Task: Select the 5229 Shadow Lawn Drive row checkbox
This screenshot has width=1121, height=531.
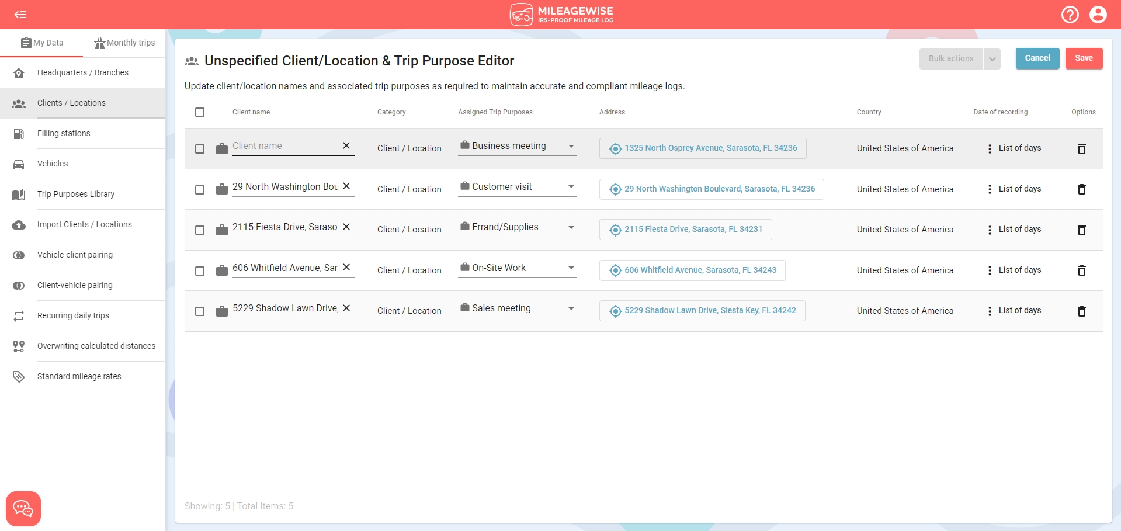Action: (200, 311)
